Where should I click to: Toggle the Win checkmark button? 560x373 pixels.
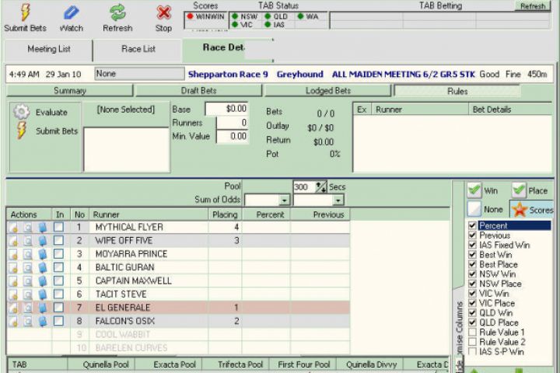pyautogui.click(x=474, y=190)
